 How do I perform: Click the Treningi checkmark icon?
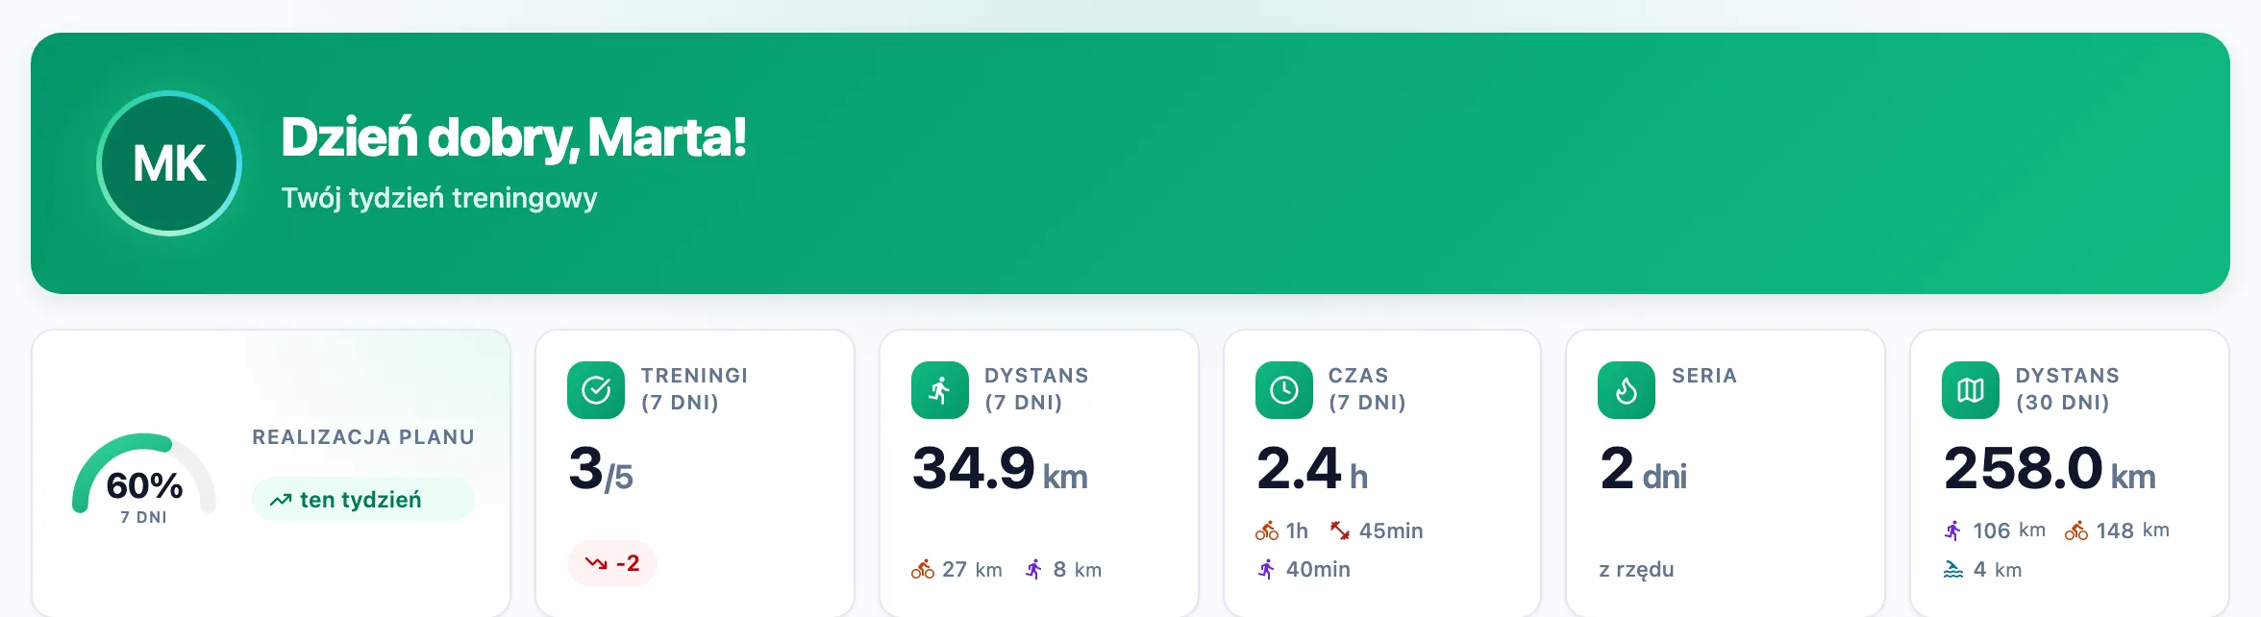tap(596, 390)
